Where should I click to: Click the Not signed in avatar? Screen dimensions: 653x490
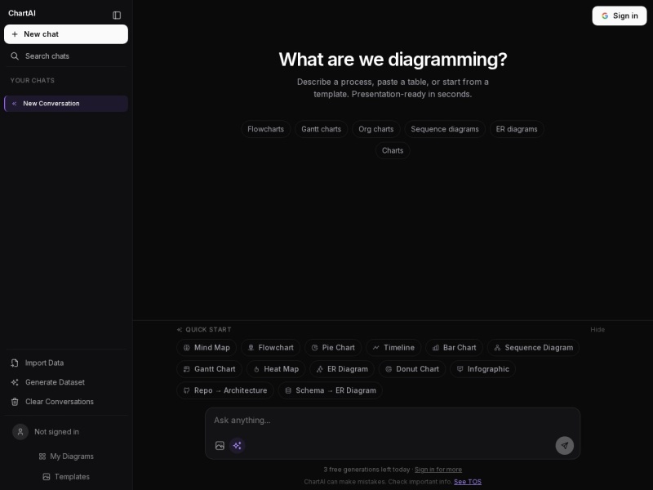[20, 432]
